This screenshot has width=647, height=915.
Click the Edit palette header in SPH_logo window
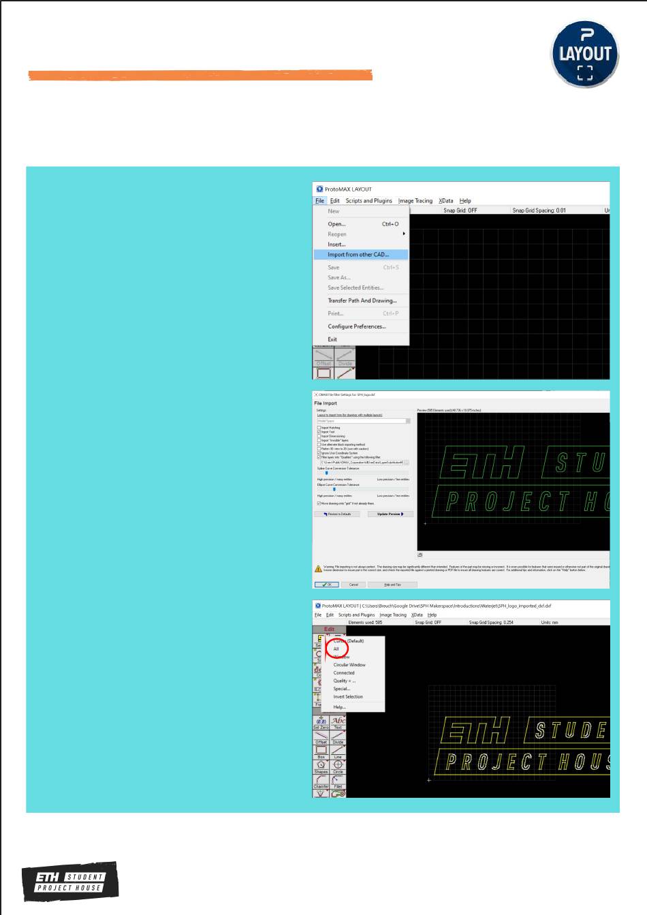pos(329,629)
